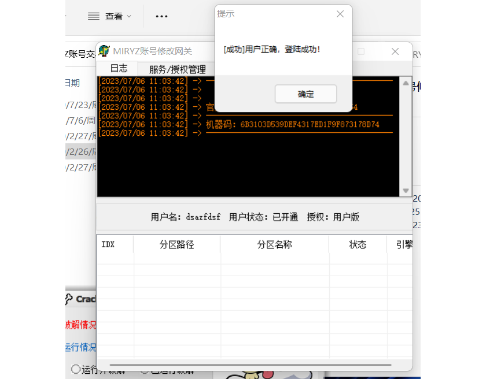Select the 运行并破解 radio button
The image size is (486, 379).
75,370
